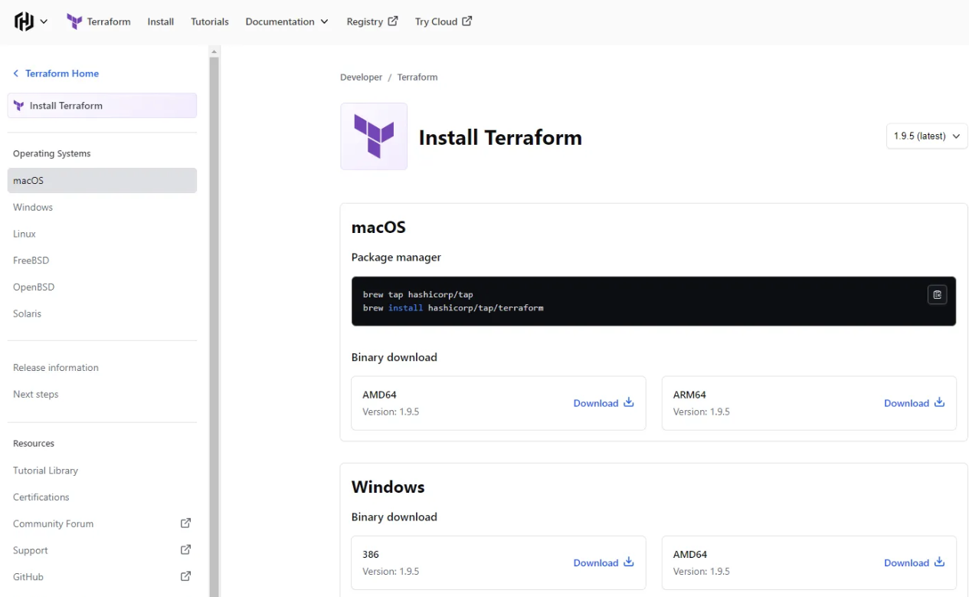Expand the HashiCorp logo dropdown chevron
969x597 pixels.
coord(44,21)
